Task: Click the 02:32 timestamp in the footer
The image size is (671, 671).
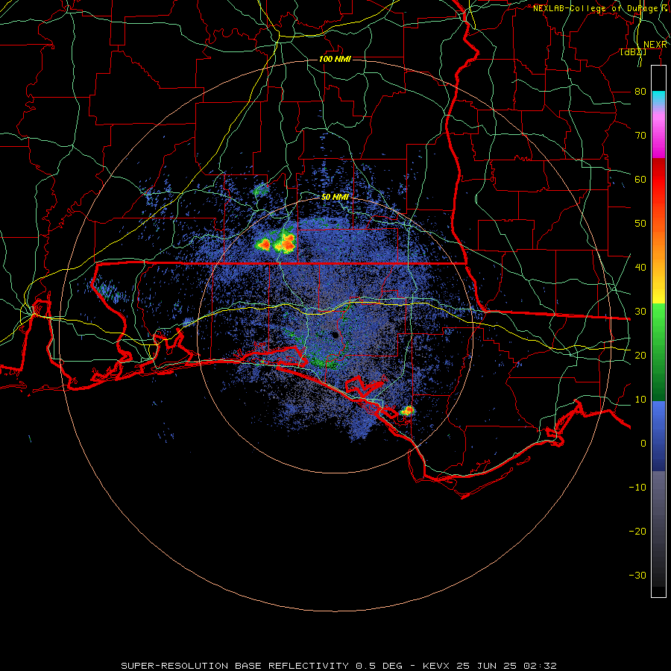Action: point(540,666)
